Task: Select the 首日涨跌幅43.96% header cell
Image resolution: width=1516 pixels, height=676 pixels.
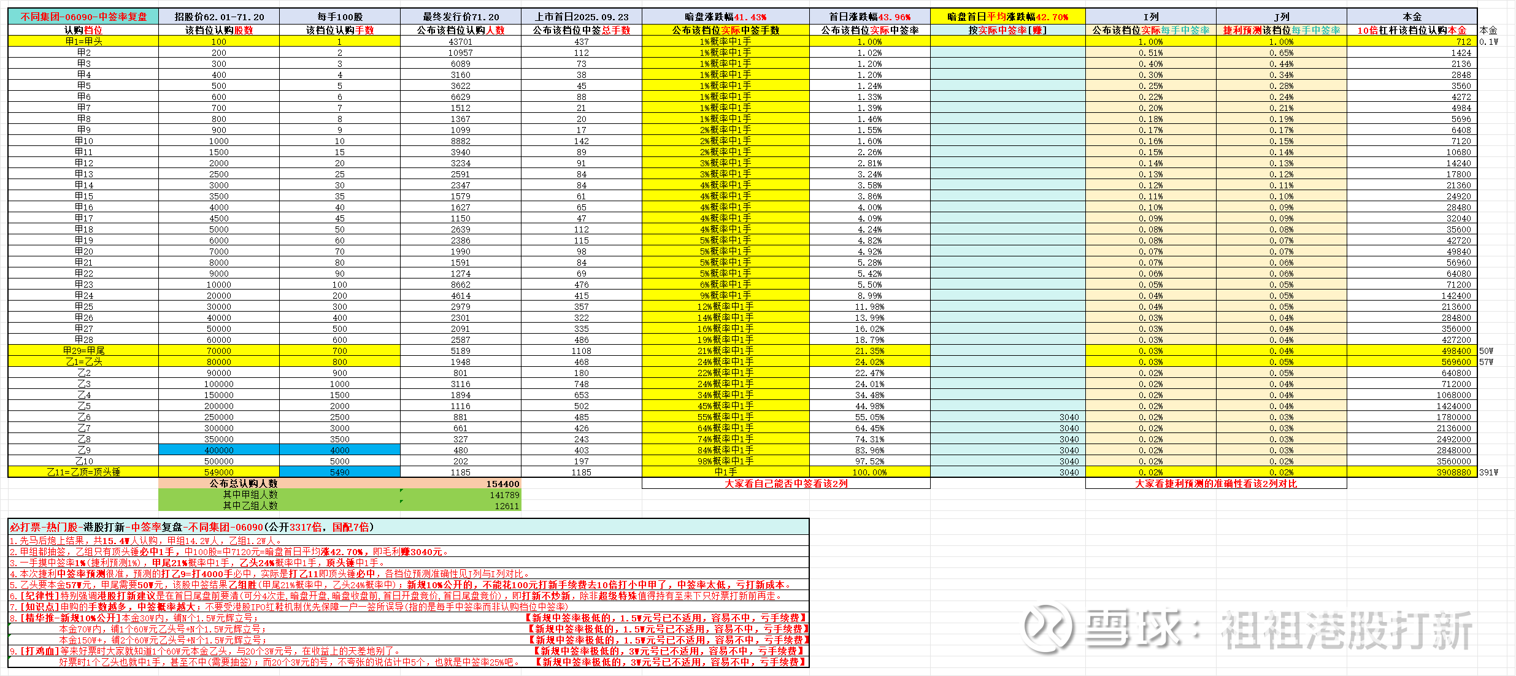Action: (x=869, y=17)
